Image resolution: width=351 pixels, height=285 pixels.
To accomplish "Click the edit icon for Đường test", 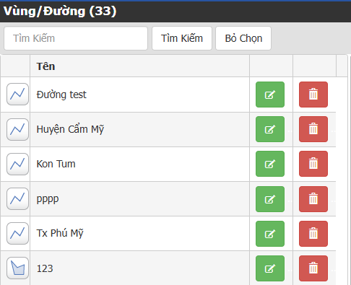I will click(270, 95).
